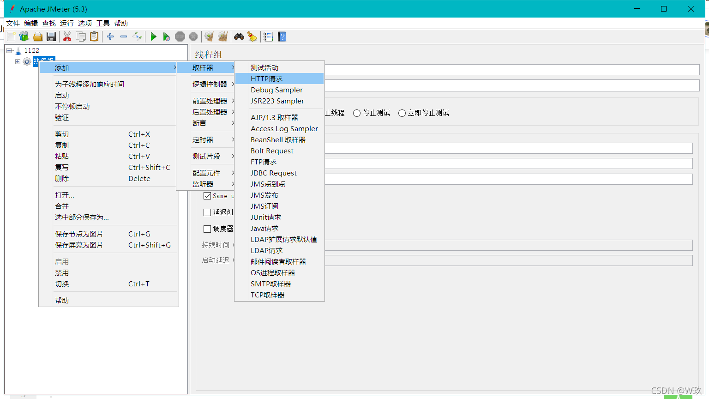Start the test with green play icon
This screenshot has width=709, height=399.
(154, 36)
